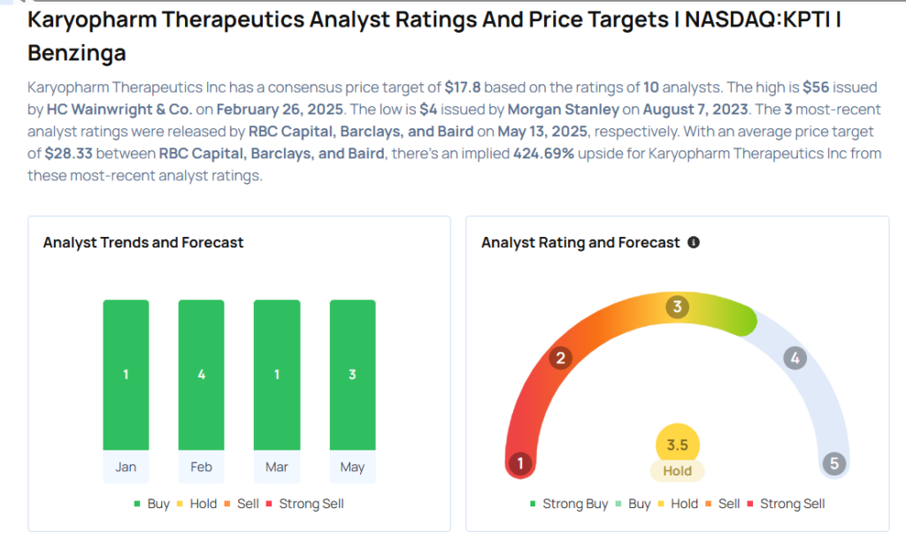906x540 pixels.
Task: Toggle Sell legend in rating gauge panel
Action: click(x=723, y=504)
